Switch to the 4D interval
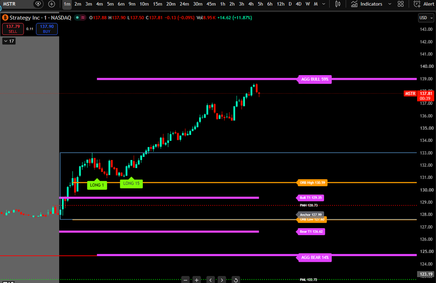The height and width of the screenshot is (283, 436). pos(299,4)
